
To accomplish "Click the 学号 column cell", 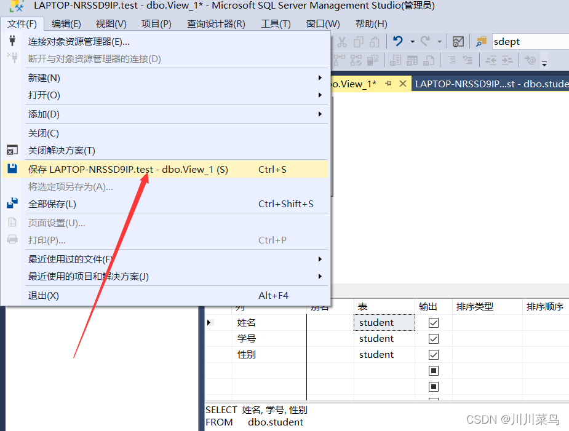I will [x=269, y=339].
